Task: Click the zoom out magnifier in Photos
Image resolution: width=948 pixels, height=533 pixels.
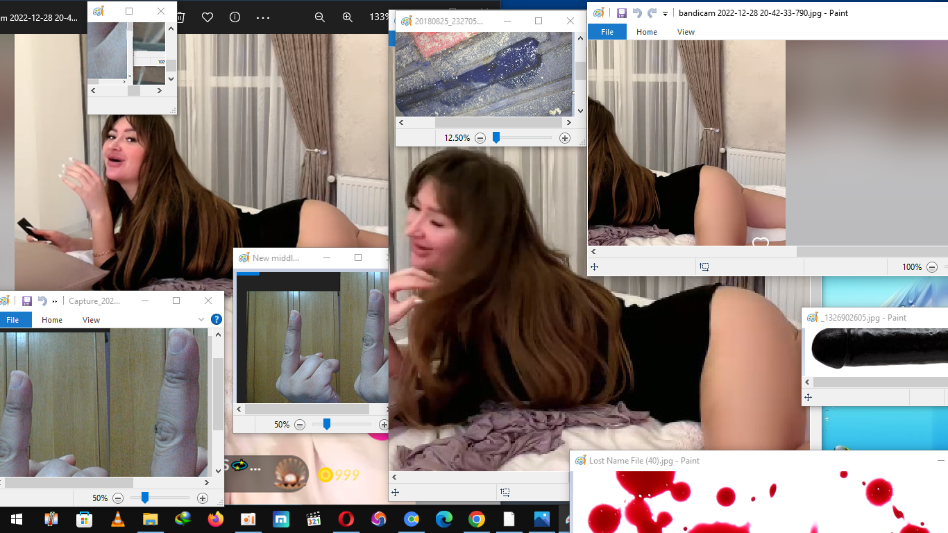Action: (320, 17)
